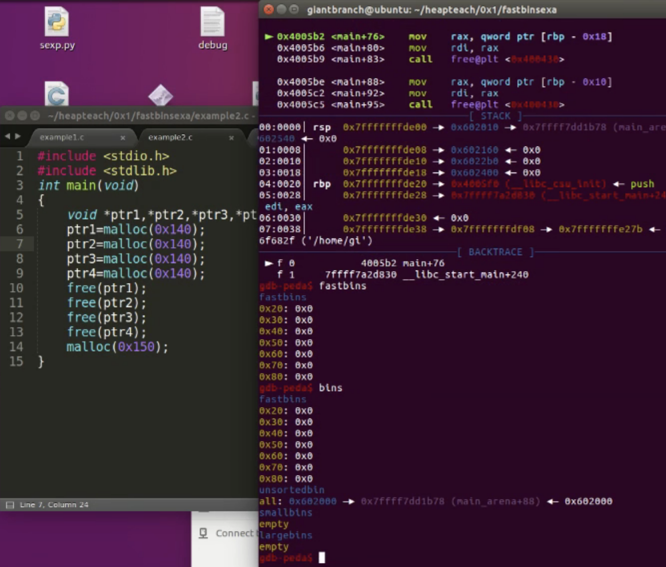The width and height of the screenshot is (666, 567).
Task: Click the '[ STACK ]' section header
Action: click(496, 116)
